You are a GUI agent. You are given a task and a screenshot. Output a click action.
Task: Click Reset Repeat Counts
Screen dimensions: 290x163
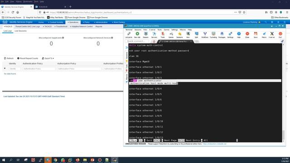point(28,58)
